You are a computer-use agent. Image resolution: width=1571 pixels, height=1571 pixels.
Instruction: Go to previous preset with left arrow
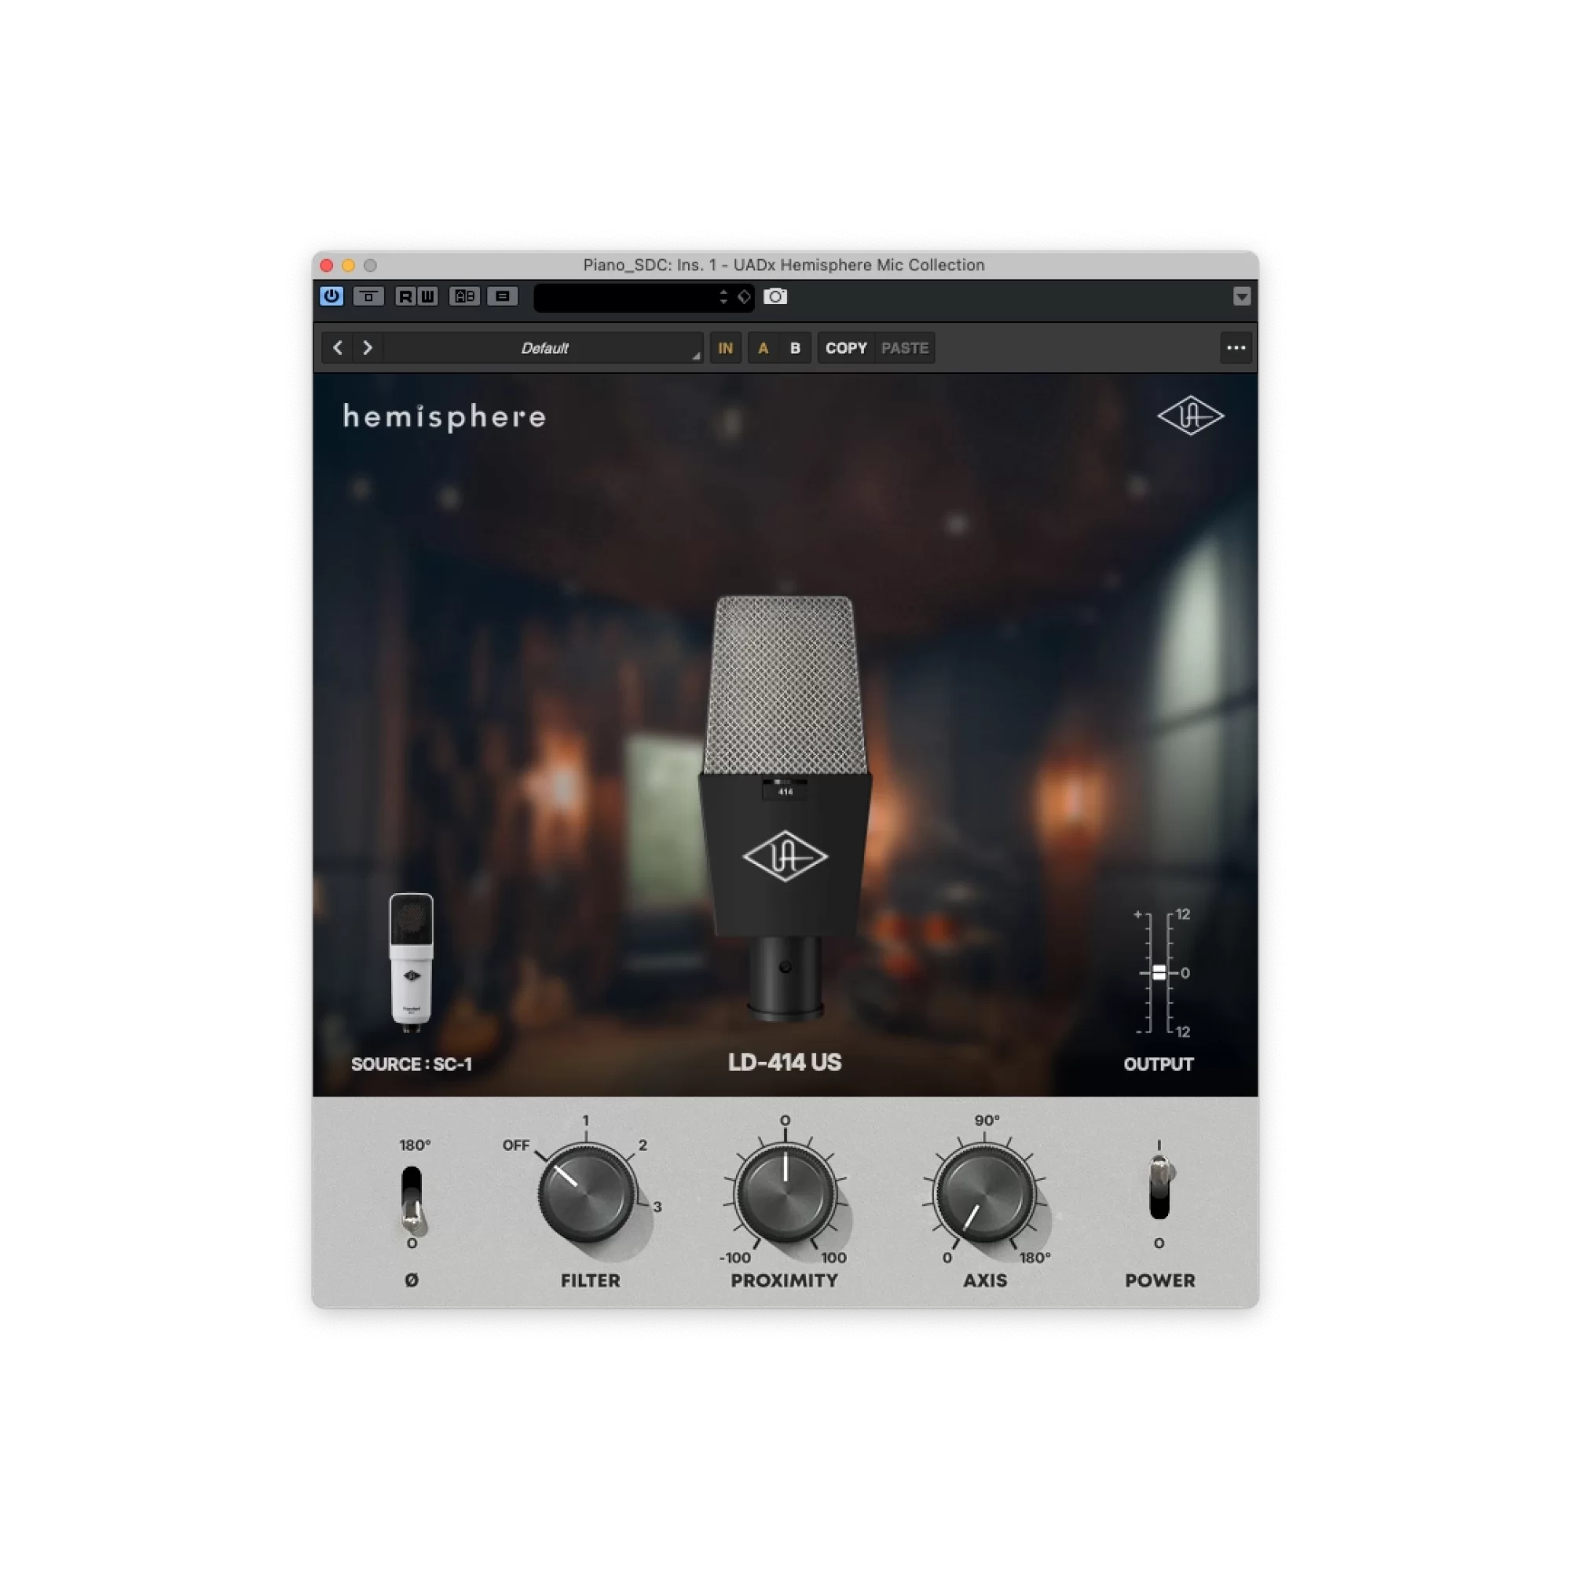coord(338,348)
